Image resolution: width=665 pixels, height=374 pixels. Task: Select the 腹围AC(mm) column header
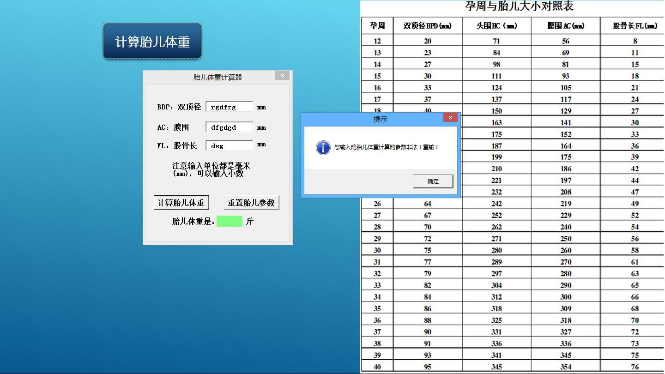565,26
